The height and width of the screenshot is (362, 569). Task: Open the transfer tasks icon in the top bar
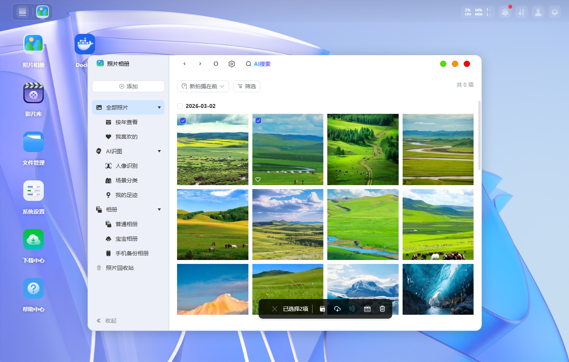tap(522, 12)
